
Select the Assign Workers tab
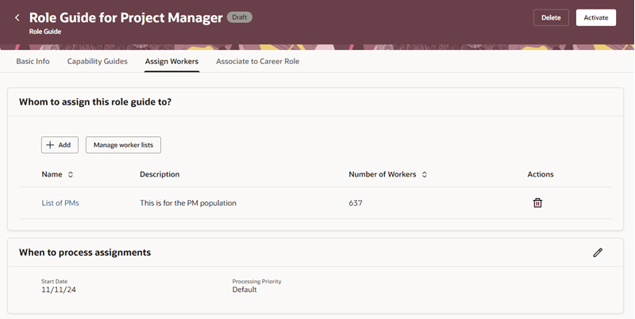[171, 61]
